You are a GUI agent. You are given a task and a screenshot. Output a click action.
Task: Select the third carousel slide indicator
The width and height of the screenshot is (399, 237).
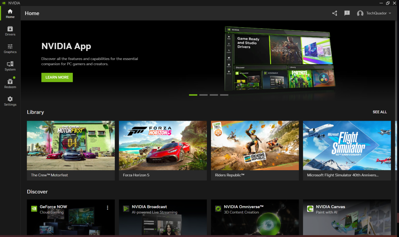coord(214,95)
